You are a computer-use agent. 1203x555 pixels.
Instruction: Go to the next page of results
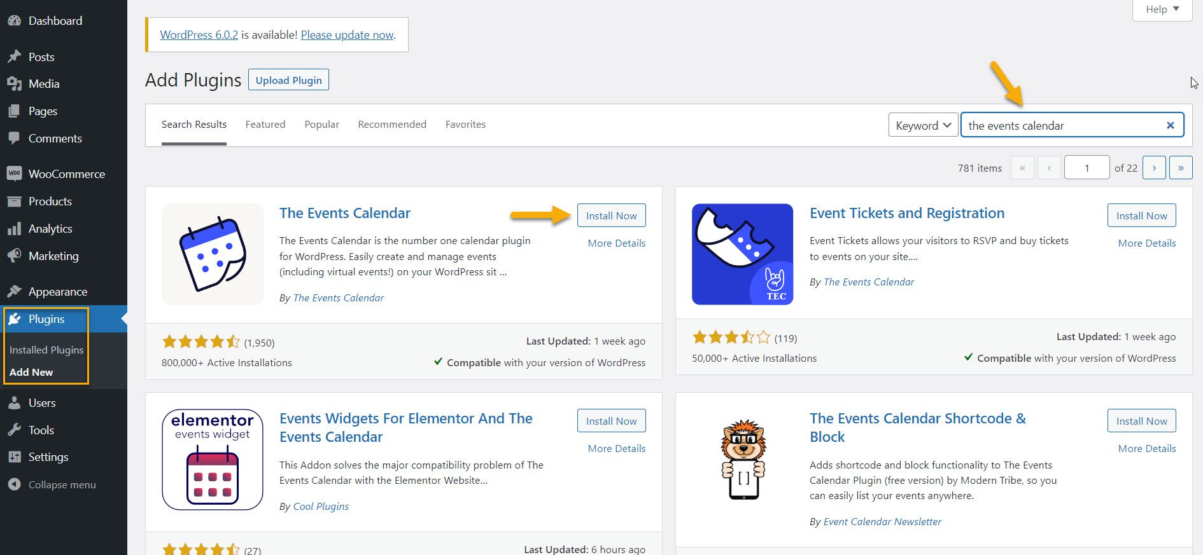click(x=1154, y=167)
